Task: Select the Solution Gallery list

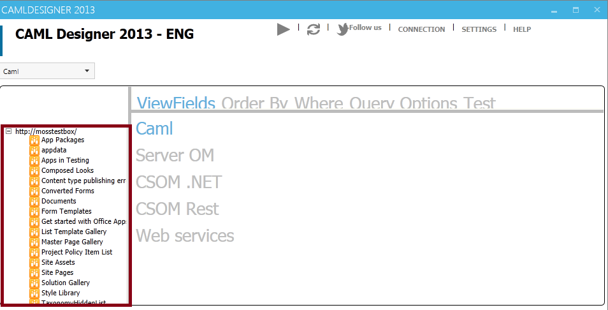Action: point(66,283)
